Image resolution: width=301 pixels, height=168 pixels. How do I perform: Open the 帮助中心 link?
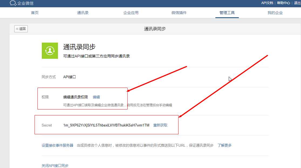click(x=283, y=3)
